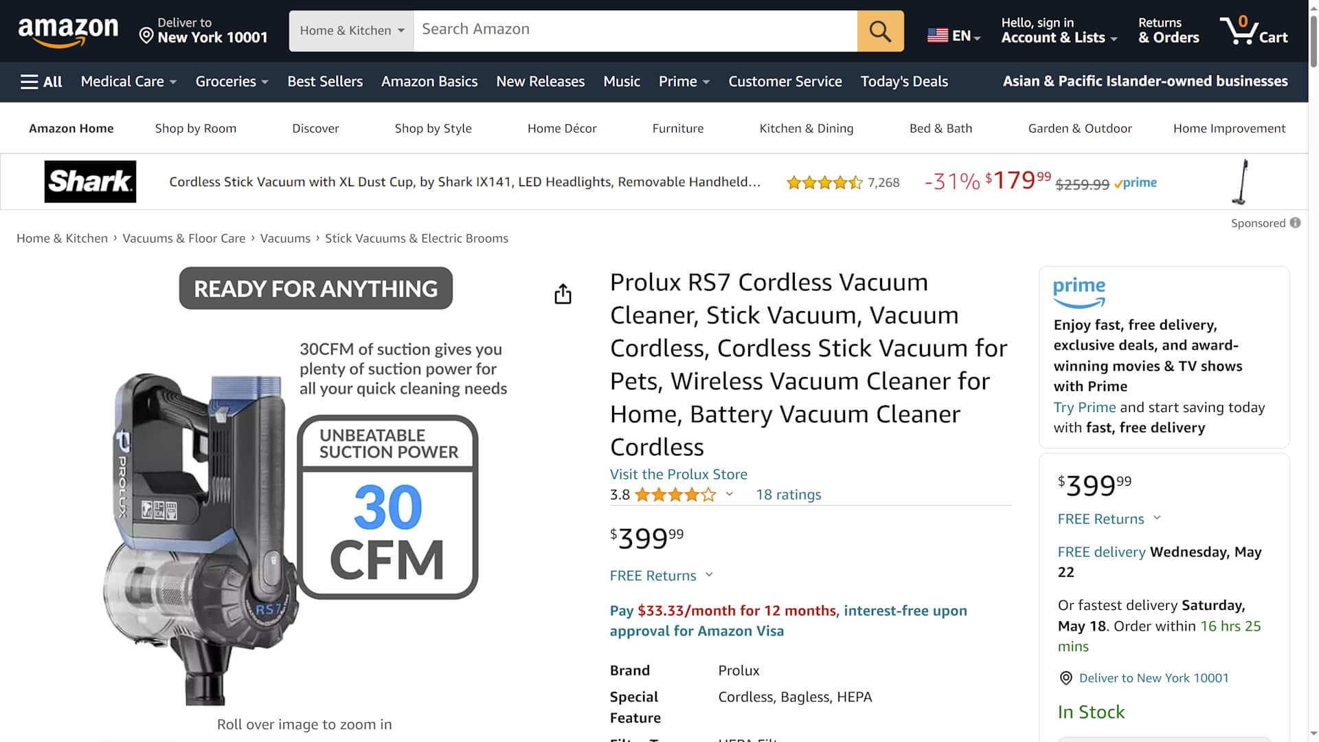
Task: Click the Amazon logo to go home
Action: coord(69,30)
